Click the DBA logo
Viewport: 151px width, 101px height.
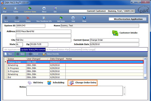[x=143, y=10]
